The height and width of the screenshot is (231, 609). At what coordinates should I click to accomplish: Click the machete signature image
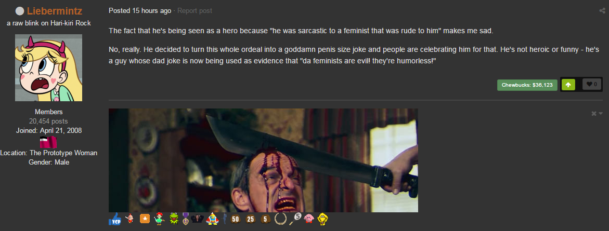[x=263, y=160]
